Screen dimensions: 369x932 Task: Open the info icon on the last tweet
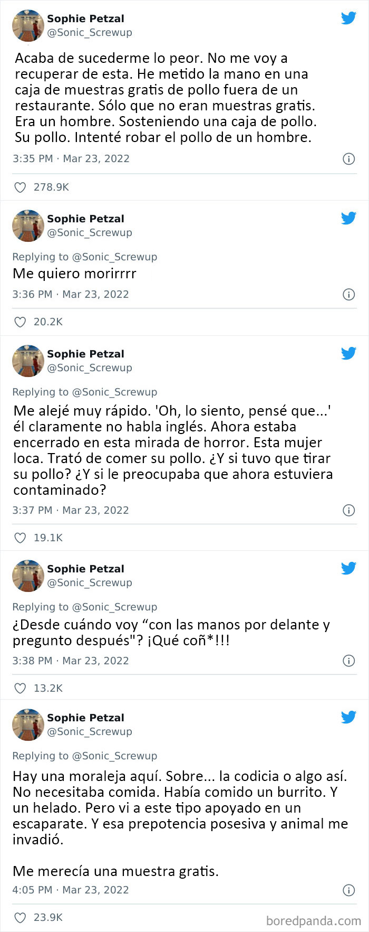coord(349,890)
